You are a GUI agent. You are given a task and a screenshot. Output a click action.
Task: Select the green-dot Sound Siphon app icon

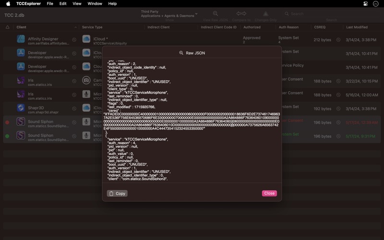pos(21,135)
